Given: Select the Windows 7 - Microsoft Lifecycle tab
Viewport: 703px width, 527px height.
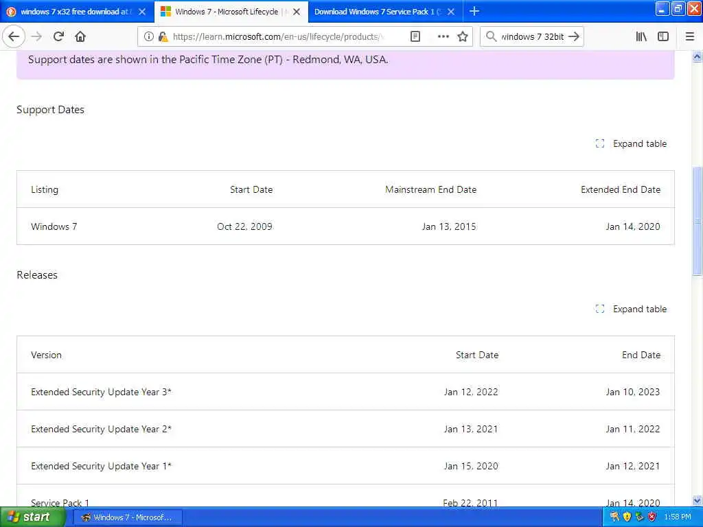Looking at the screenshot, I should (231, 12).
